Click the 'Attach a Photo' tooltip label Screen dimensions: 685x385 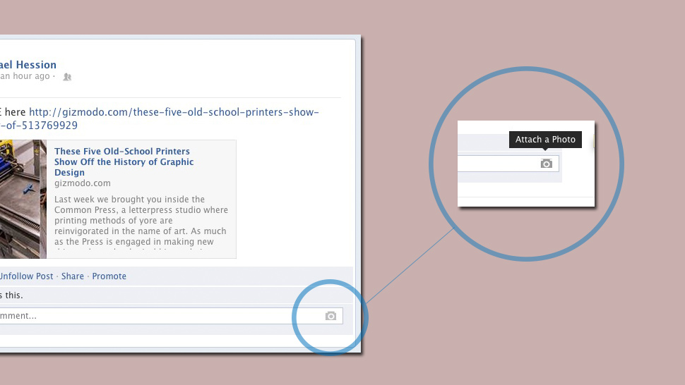545,140
